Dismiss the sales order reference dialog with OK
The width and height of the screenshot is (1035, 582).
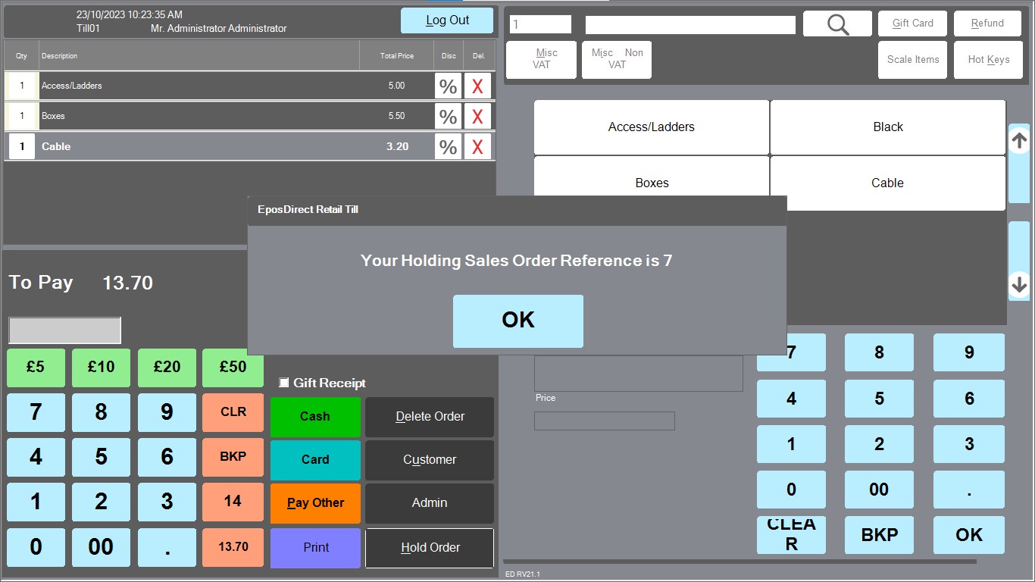click(517, 321)
